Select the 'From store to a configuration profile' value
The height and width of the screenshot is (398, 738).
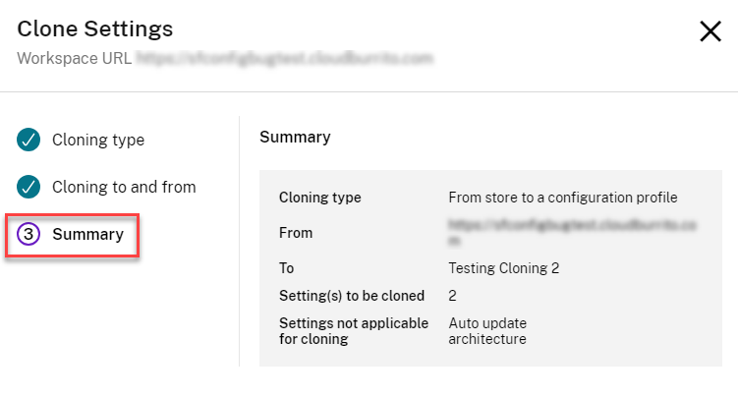coord(563,198)
